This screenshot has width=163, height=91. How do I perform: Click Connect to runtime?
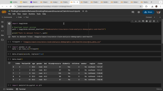click(x=149, y=17)
